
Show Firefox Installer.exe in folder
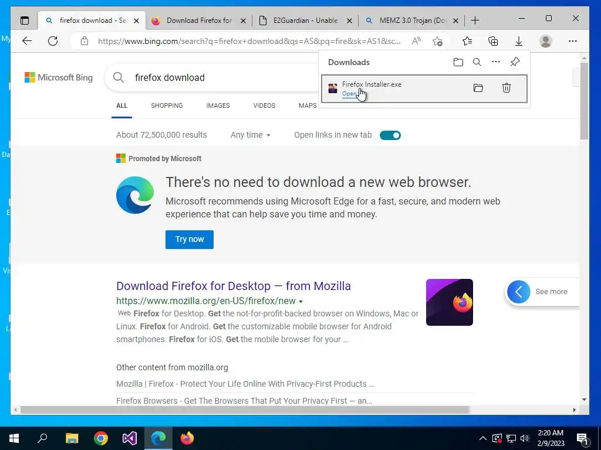[478, 88]
